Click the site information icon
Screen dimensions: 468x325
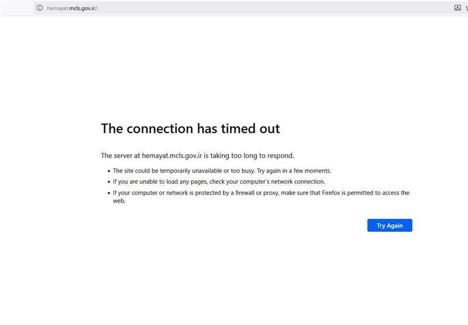tap(40, 8)
